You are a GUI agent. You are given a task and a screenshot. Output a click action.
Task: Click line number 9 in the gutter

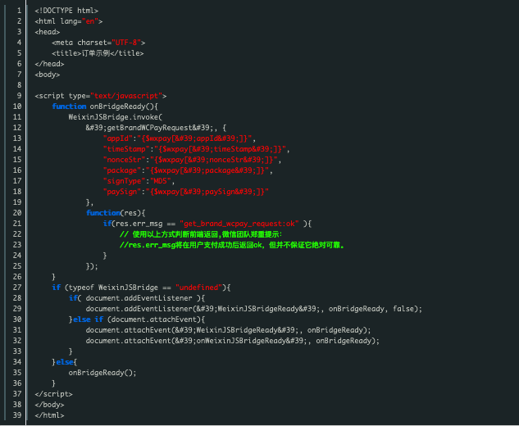[x=19, y=96]
